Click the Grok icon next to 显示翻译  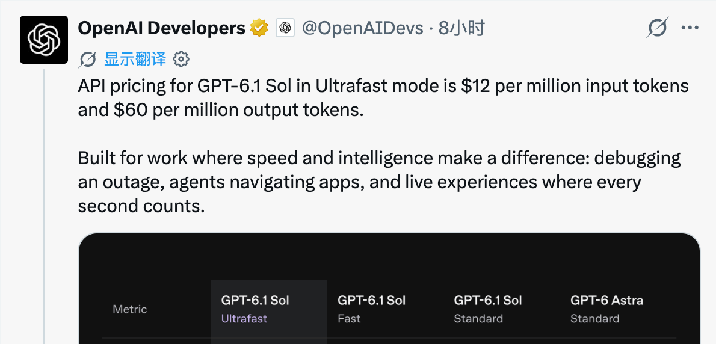[x=87, y=60]
